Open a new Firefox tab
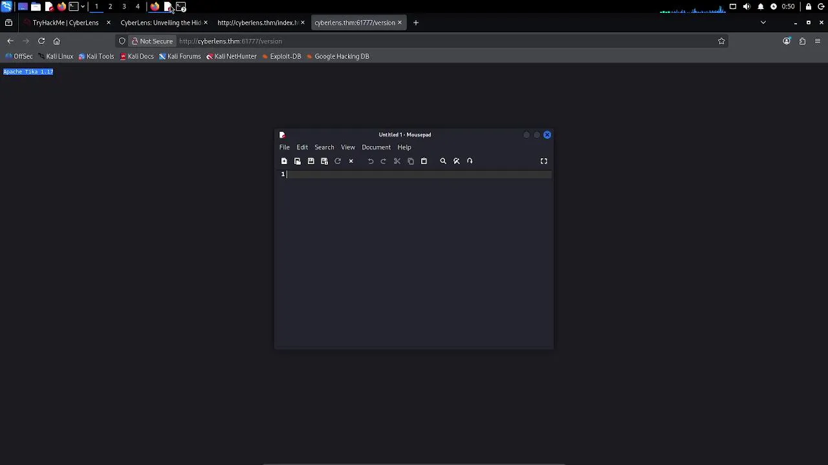 pyautogui.click(x=416, y=23)
